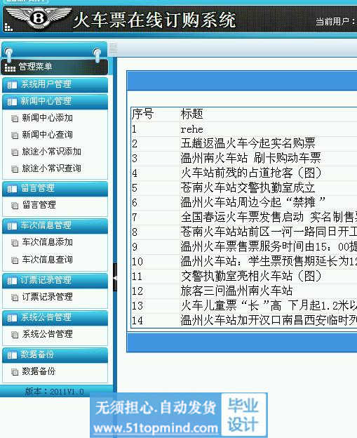This screenshot has width=357, height=438.
Task: Click icon beside 车次信息查询 entry
Action: tap(15, 260)
